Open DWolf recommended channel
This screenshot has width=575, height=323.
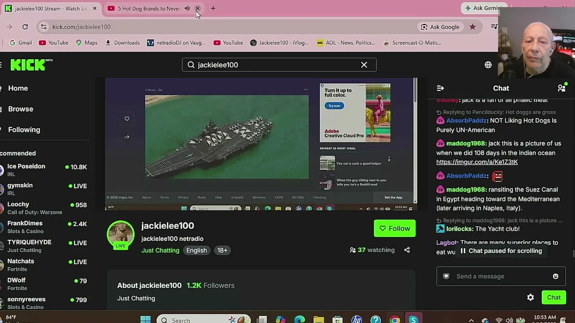[44, 284]
